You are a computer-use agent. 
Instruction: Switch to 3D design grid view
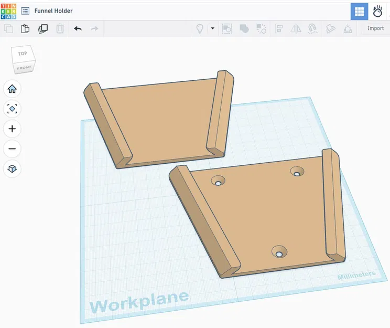pos(359,12)
